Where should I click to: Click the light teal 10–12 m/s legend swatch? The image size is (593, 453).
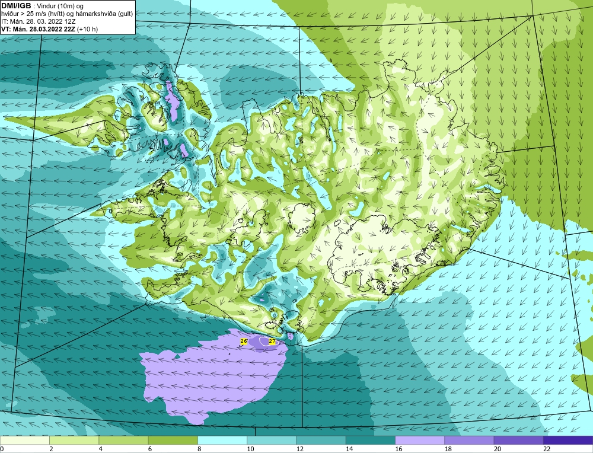[272, 440]
